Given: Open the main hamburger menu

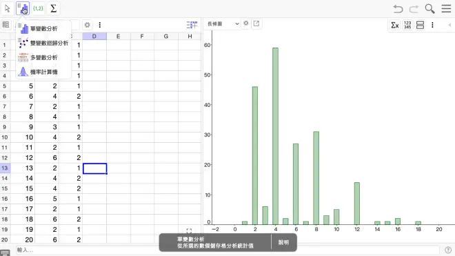Looking at the screenshot, I should (x=446, y=8).
